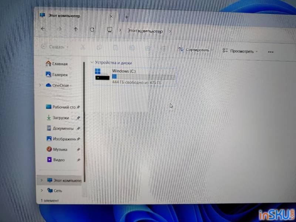Go back with the left arrow

tap(43, 29)
